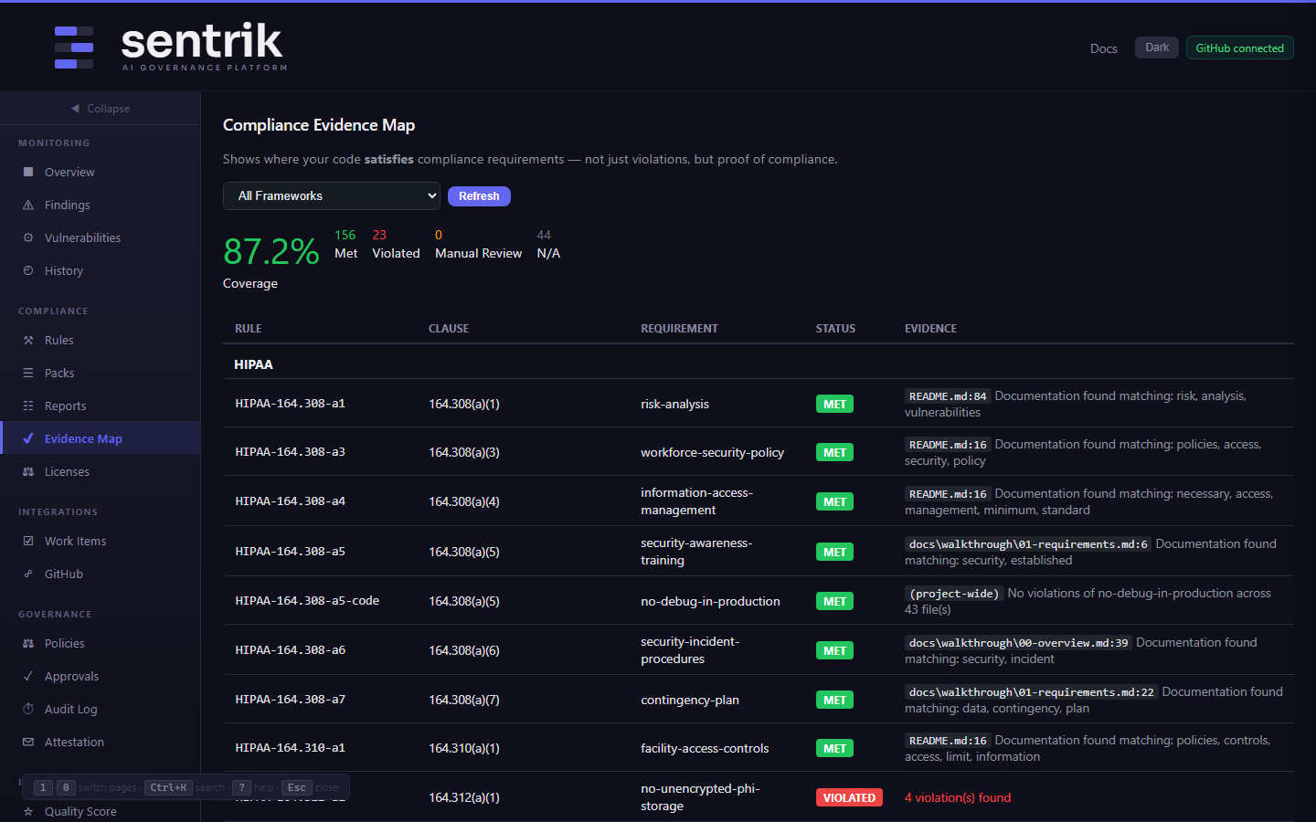Toggle Dark mode in the top bar
1316x822 pixels.
[x=1156, y=47]
